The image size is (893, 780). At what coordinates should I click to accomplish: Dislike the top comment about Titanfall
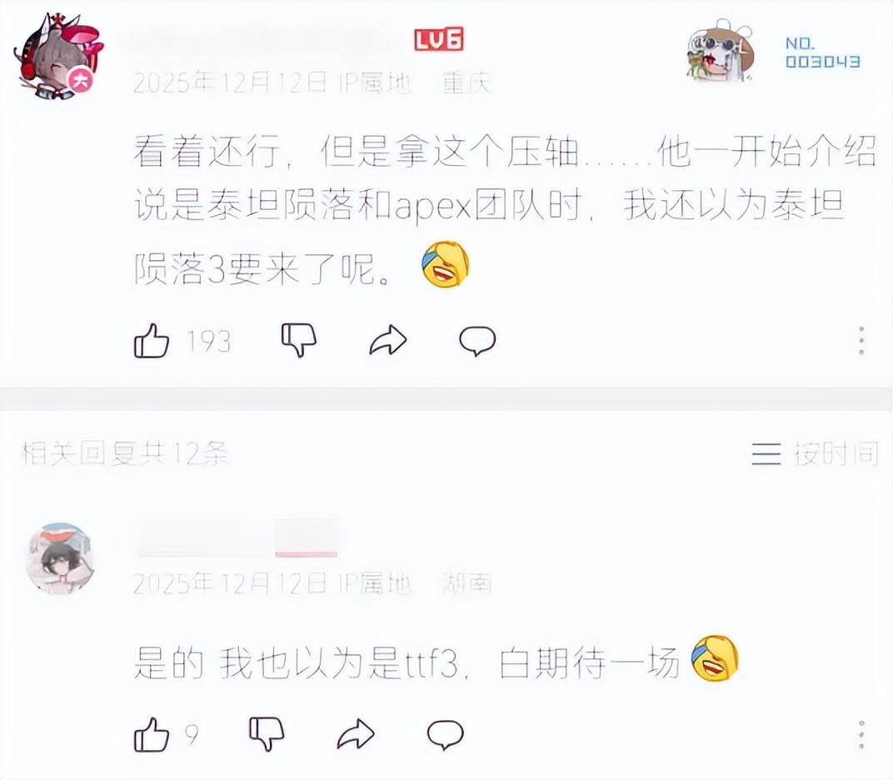299,340
